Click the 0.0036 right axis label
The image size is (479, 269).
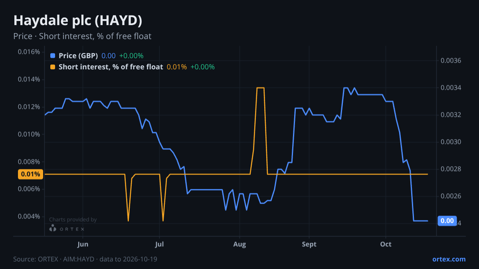pos(451,61)
